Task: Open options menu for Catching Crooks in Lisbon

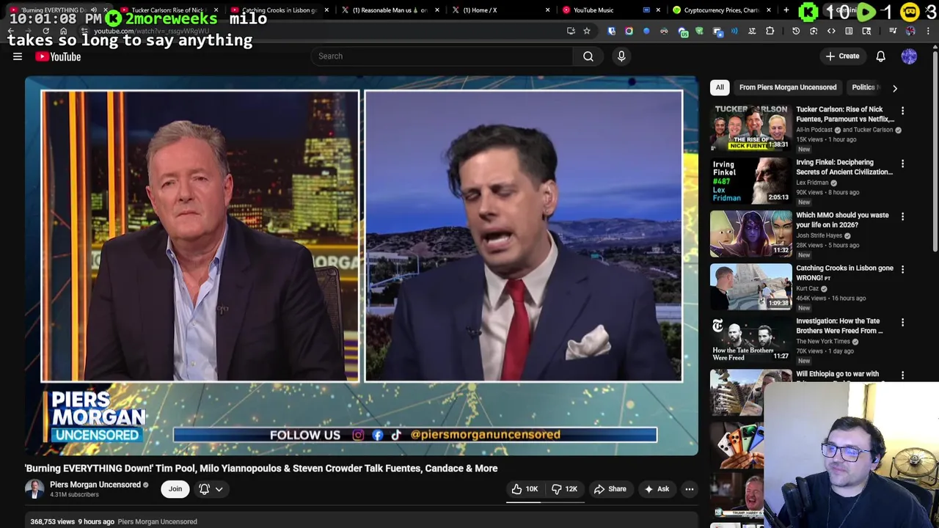Action: tap(902, 269)
